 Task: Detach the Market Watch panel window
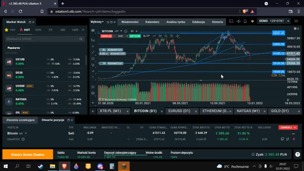coord(30,22)
